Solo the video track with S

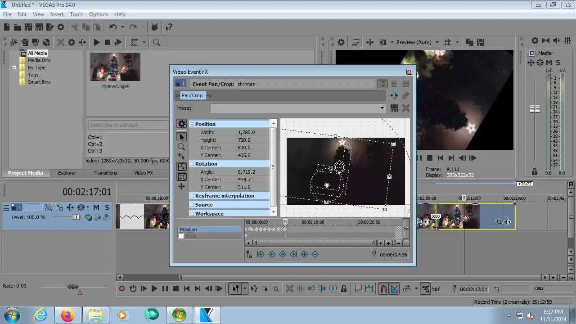pos(107,207)
